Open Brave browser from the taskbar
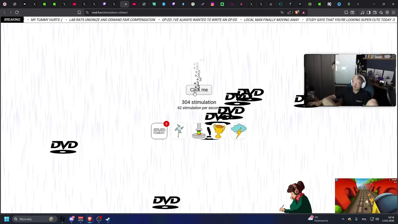Screen dimensions: 398x224 click(x=90, y=219)
